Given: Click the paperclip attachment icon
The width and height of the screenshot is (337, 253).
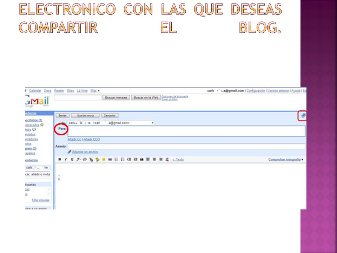Looking at the screenshot, I should click(70, 152).
